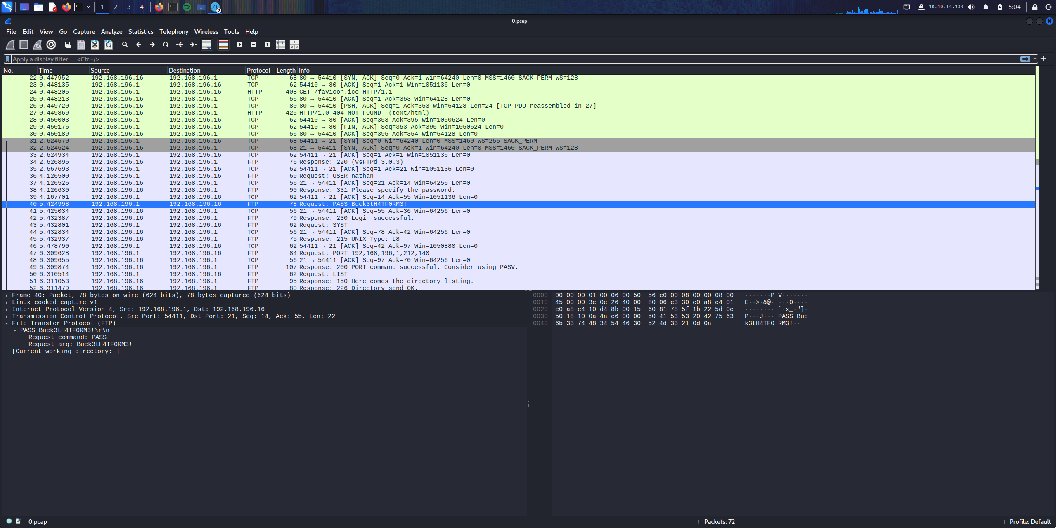Close this capture file toolbar icon
The width and height of the screenshot is (1056, 528).
pyautogui.click(x=95, y=45)
